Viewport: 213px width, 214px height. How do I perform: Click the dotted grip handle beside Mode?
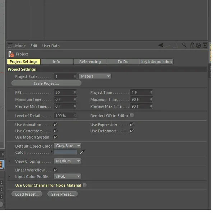pos(10,46)
